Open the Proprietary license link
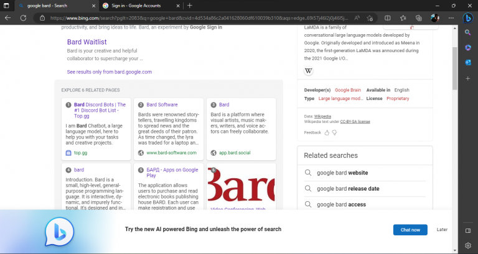The width and height of the screenshot is (478, 254). [x=398, y=99]
